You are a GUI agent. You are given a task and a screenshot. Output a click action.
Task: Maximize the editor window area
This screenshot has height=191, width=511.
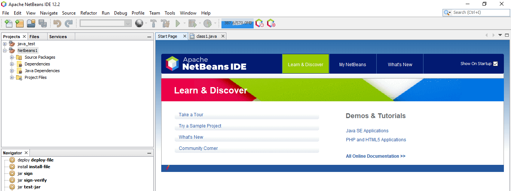tap(507, 35)
